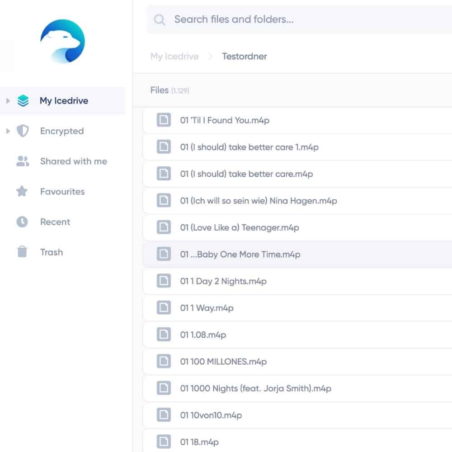Expand the Encrypted tree arrow
The height and width of the screenshot is (452, 452).
[8, 131]
